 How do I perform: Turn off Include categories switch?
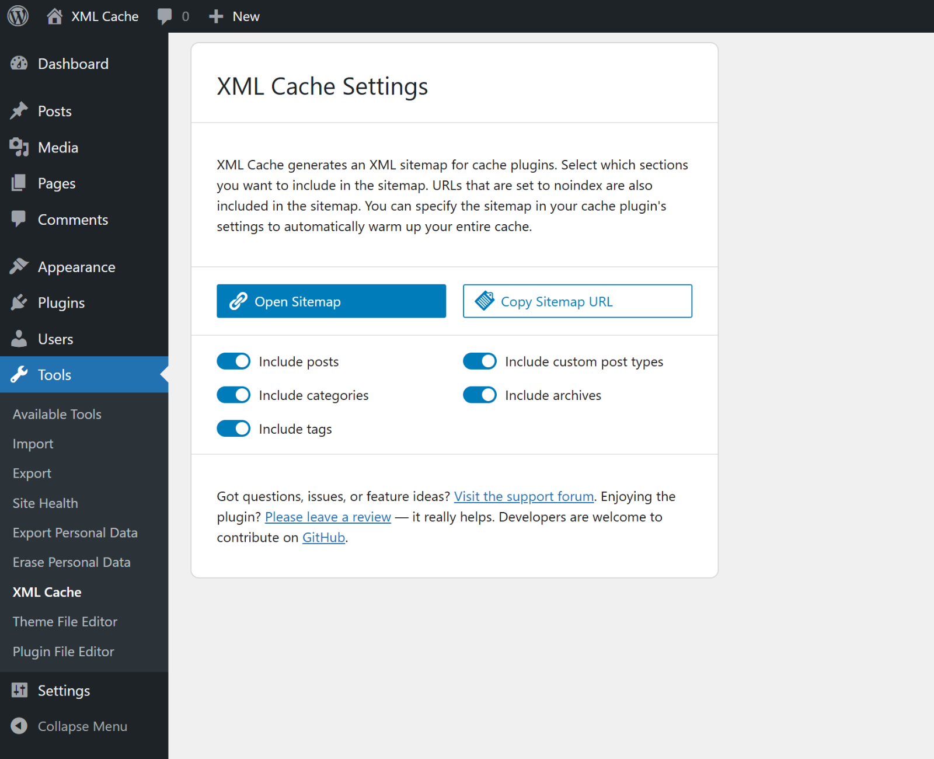233,395
